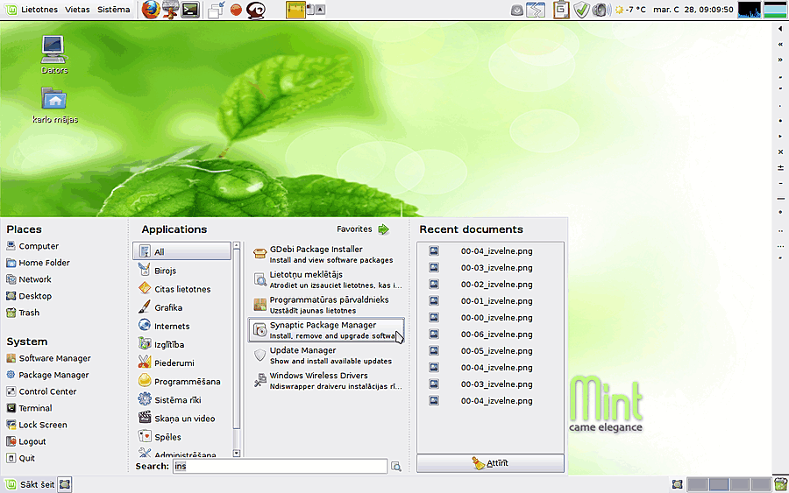Click Lock Screen under System
The image size is (789, 493).
click(37, 425)
